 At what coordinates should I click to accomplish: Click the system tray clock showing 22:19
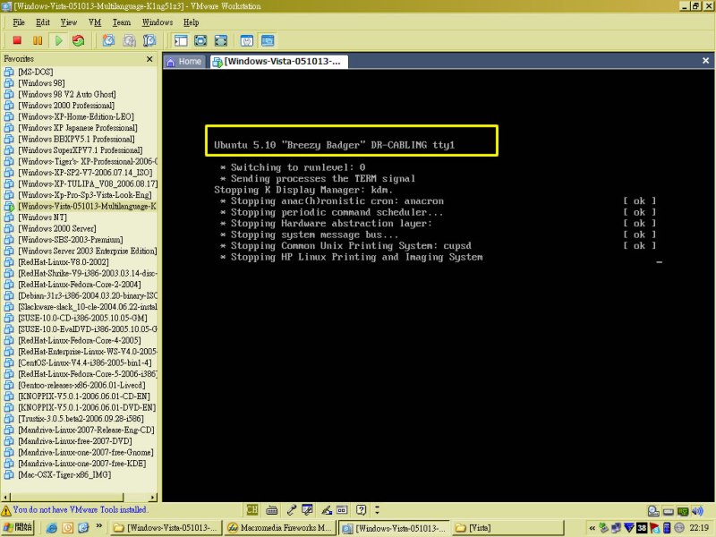pyautogui.click(x=699, y=528)
